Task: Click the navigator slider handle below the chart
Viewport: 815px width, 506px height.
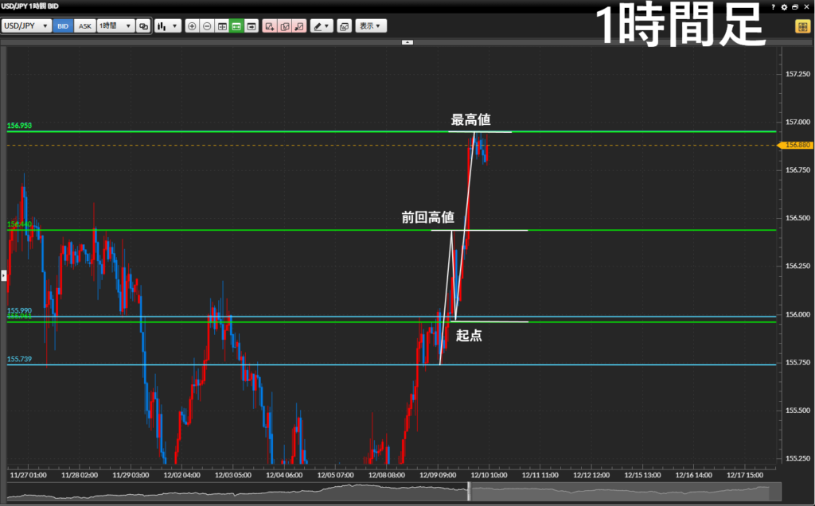Action: click(x=469, y=492)
